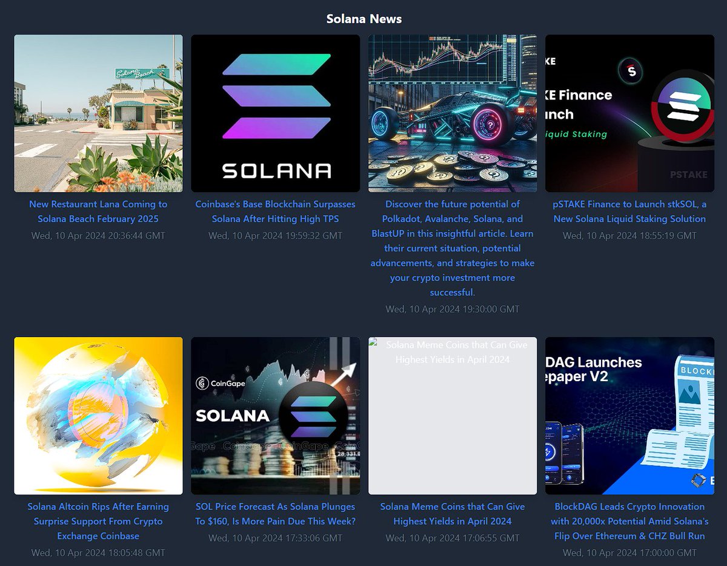
Task: Open the neon race car and coins image
Action: [453, 113]
